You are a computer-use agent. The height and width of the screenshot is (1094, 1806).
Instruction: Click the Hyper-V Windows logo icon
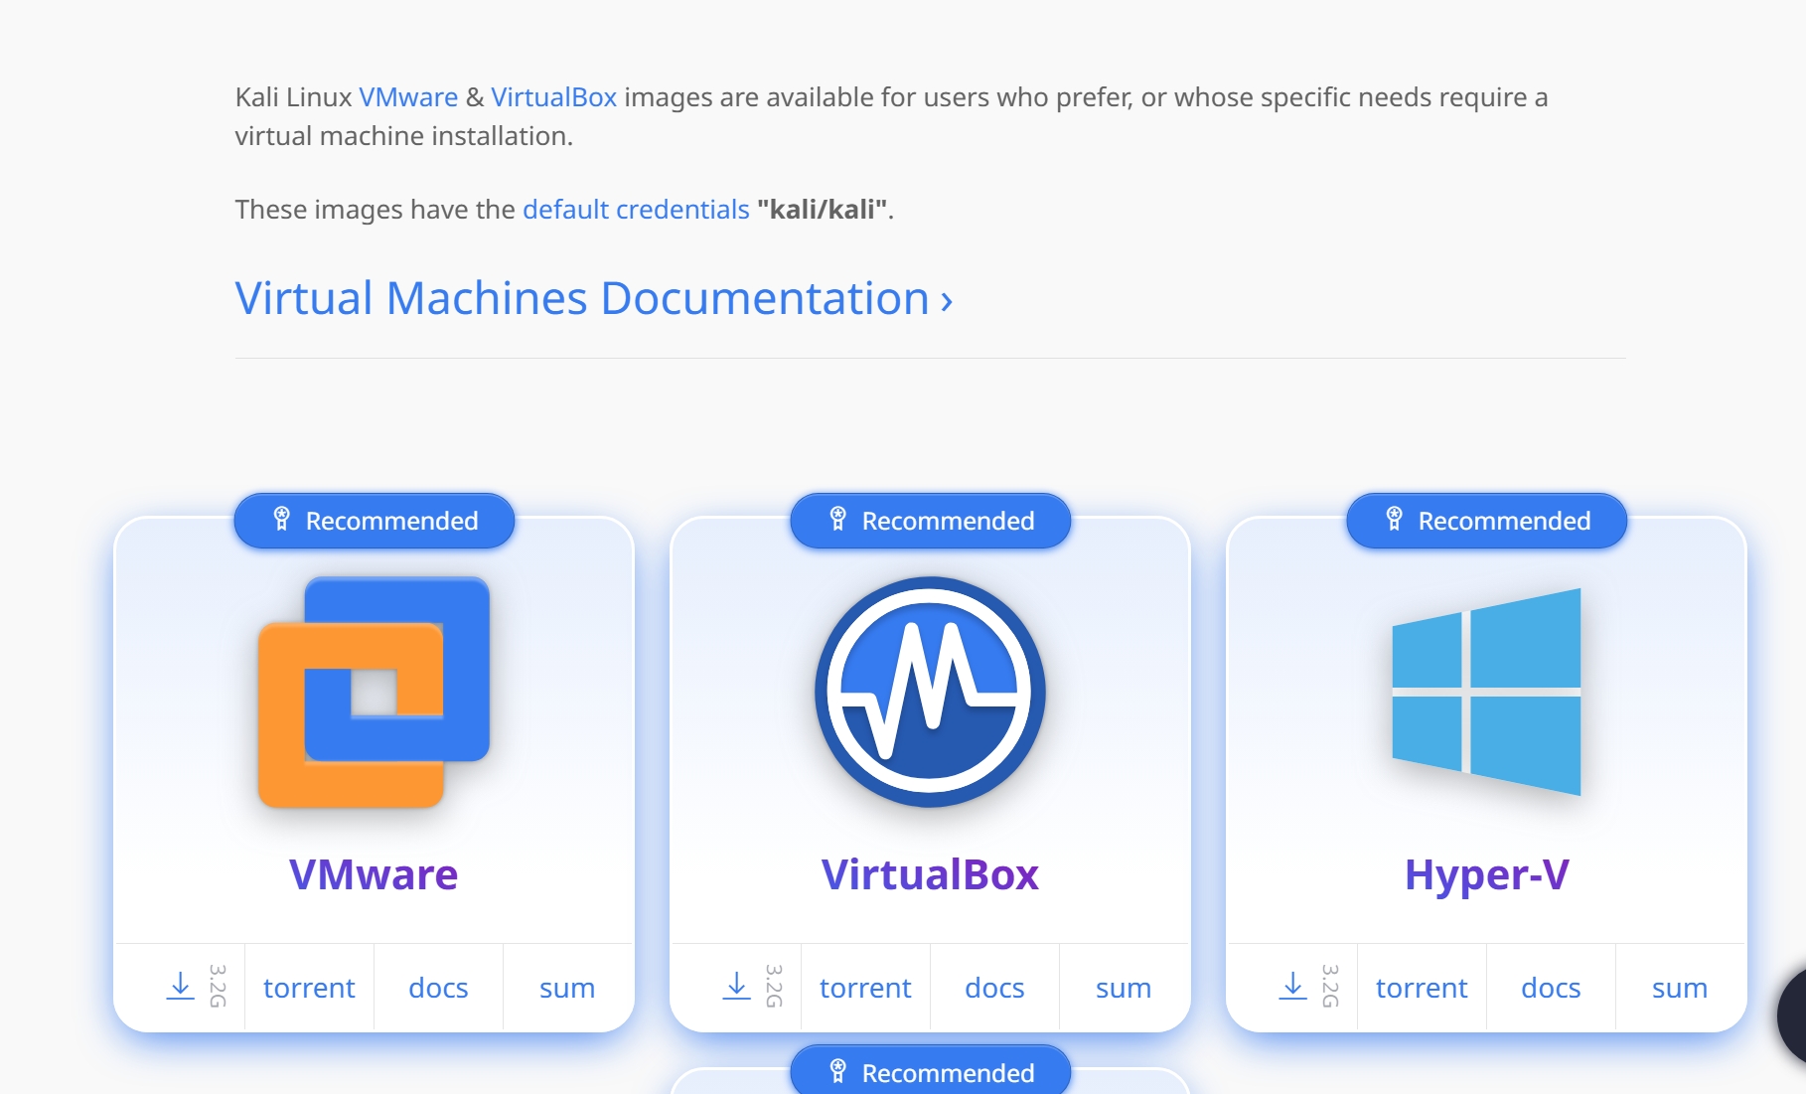click(x=1486, y=692)
